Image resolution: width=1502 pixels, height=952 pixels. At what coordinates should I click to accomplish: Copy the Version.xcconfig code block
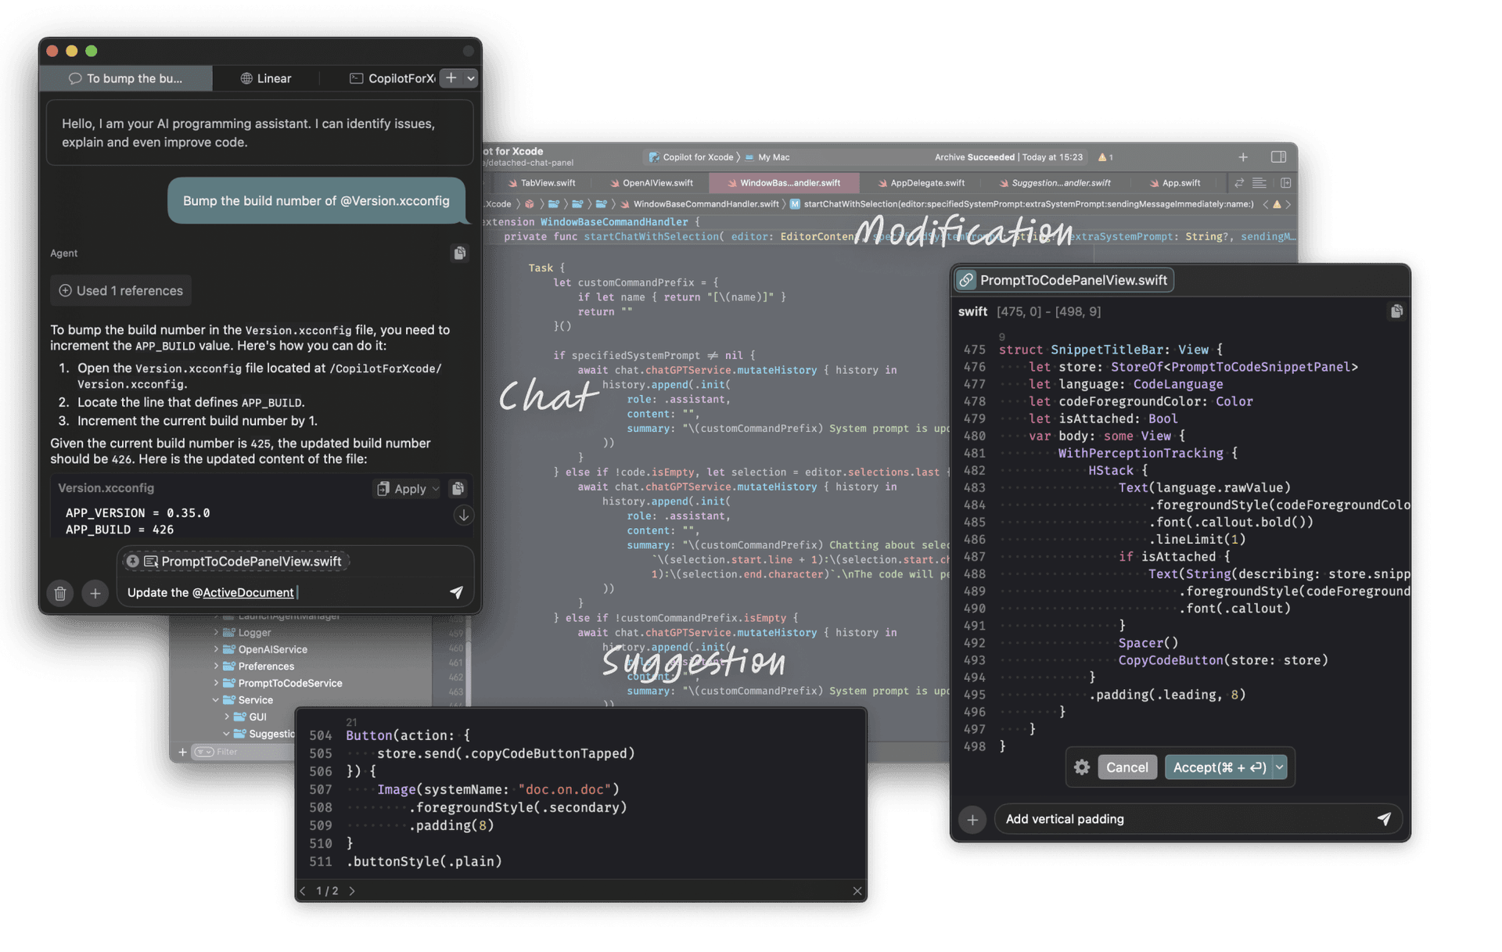click(458, 488)
